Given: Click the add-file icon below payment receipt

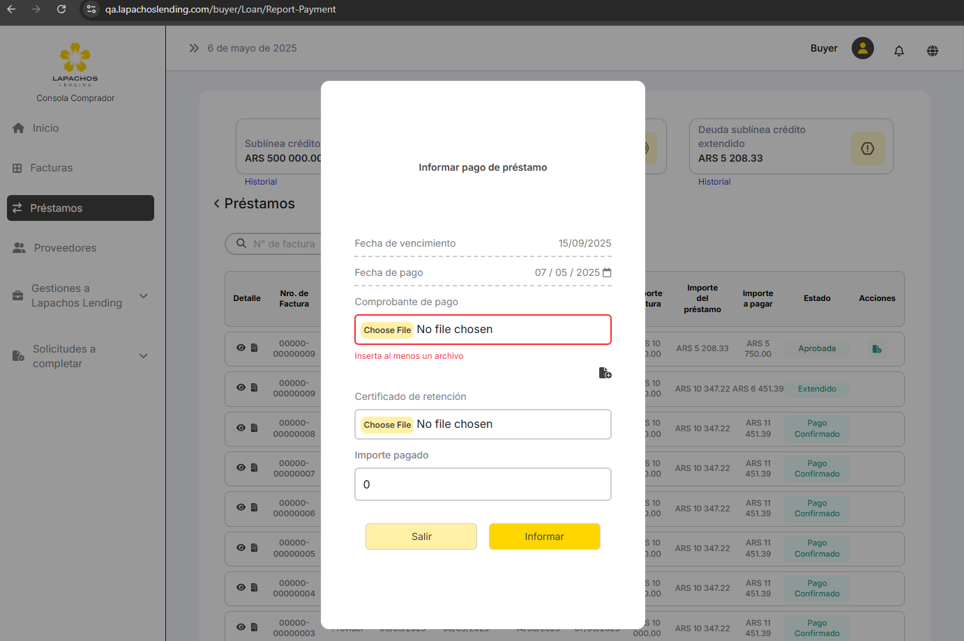Looking at the screenshot, I should pyautogui.click(x=605, y=373).
